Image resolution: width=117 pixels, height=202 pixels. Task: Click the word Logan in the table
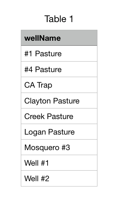coord(35,132)
